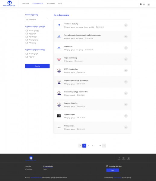Open company logo of Գործակալ listing
The image size is (156, 181).
59,48
